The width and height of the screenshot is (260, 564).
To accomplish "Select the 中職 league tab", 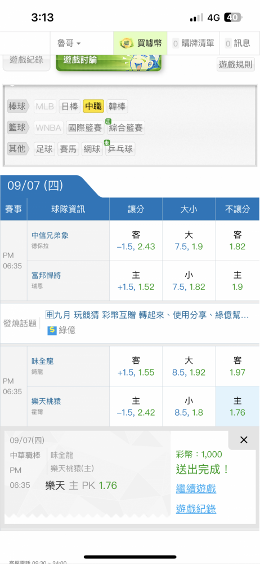I will tap(93, 107).
